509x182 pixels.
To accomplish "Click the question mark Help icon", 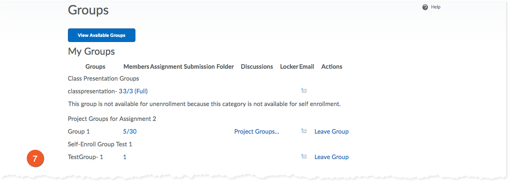I will 425,7.
